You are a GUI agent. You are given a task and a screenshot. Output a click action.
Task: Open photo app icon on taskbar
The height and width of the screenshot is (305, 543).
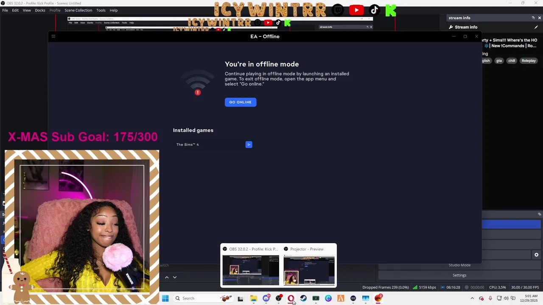(366, 298)
